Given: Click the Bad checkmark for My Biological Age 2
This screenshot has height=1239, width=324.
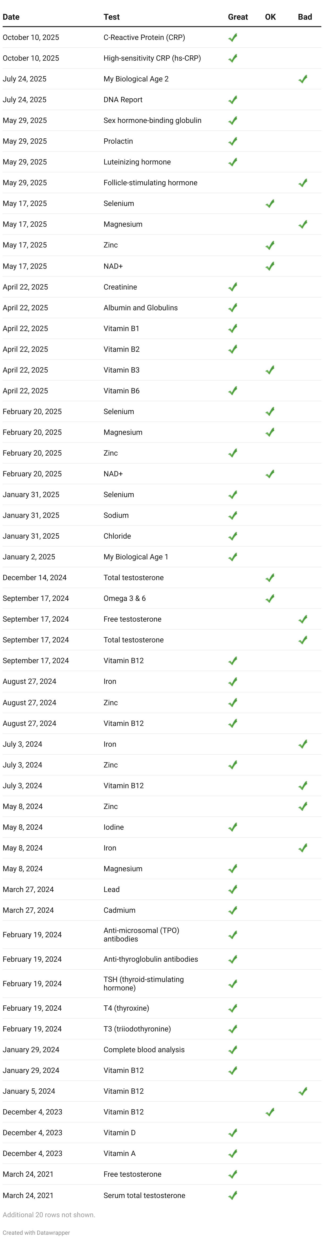Looking at the screenshot, I should tap(302, 79).
